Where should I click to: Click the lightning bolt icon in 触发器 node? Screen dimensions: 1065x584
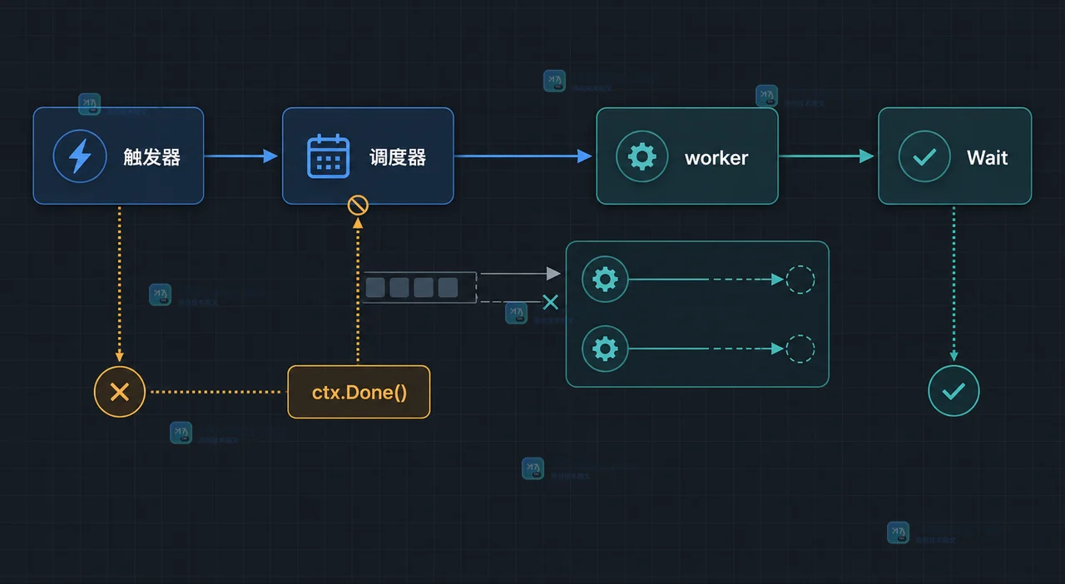tap(80, 156)
